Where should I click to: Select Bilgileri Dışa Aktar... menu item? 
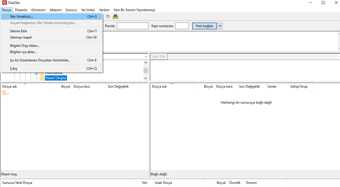51,46
